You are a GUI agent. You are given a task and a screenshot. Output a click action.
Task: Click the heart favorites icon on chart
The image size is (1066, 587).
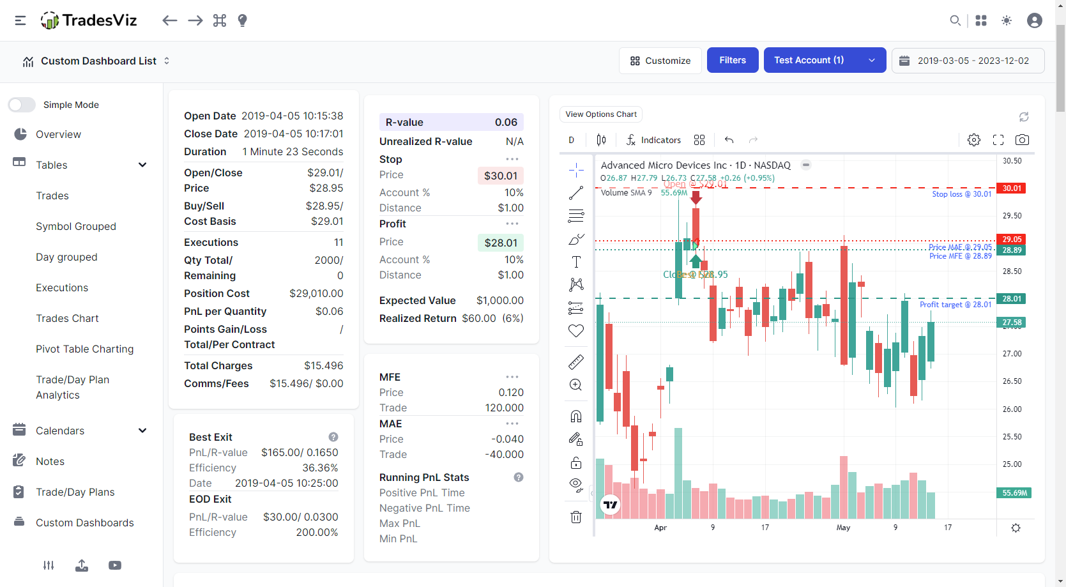[576, 331]
